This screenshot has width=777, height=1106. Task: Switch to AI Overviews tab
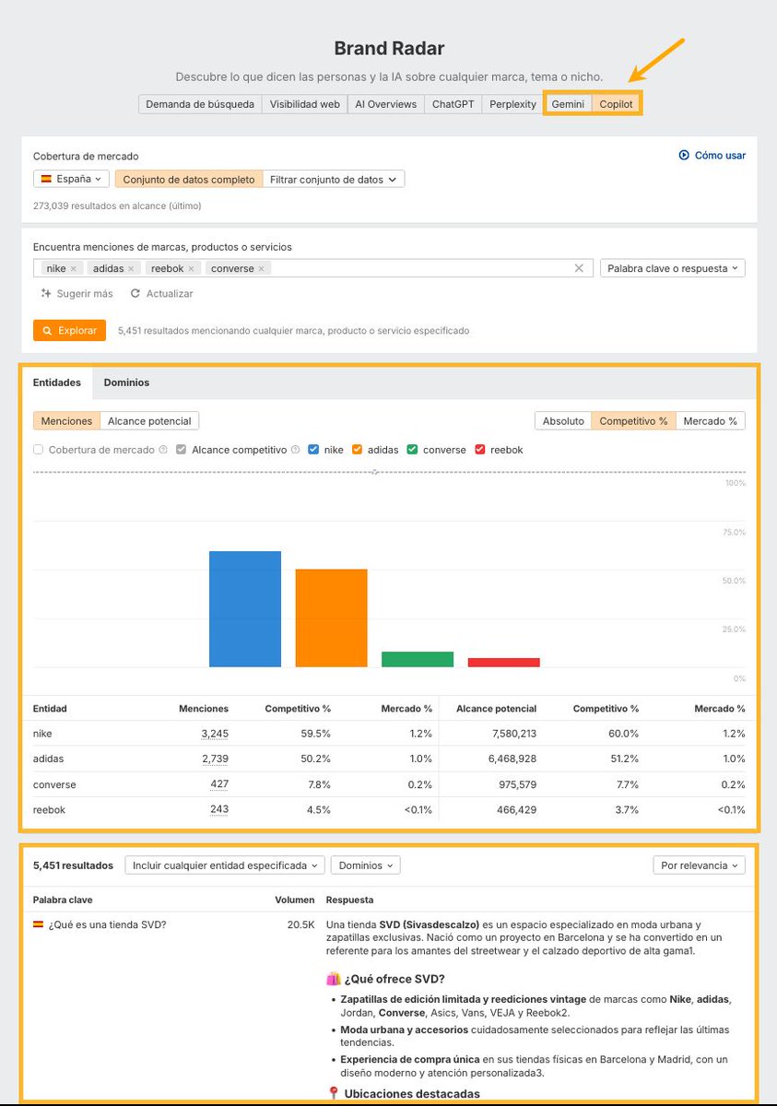[x=386, y=104]
